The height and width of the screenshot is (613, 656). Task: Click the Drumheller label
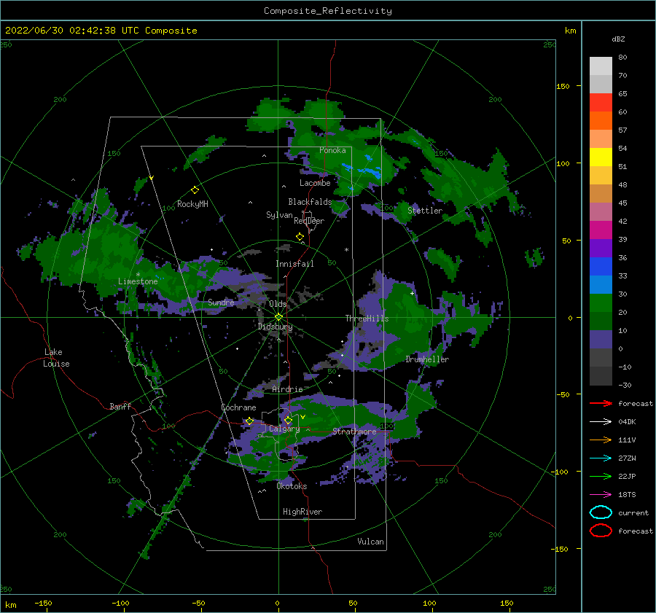point(427,359)
